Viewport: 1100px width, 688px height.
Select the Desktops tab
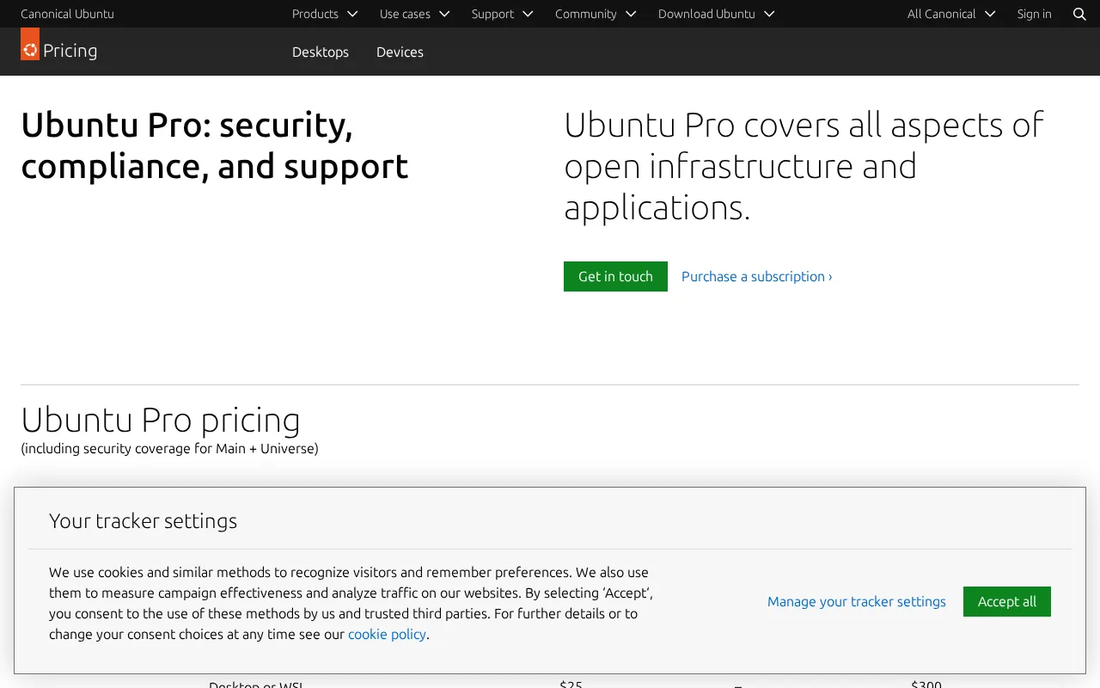tap(321, 52)
